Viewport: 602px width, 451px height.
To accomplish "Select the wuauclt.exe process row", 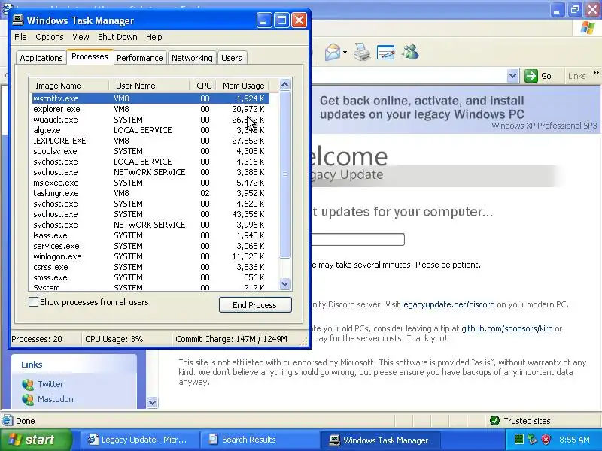I will 150,120.
